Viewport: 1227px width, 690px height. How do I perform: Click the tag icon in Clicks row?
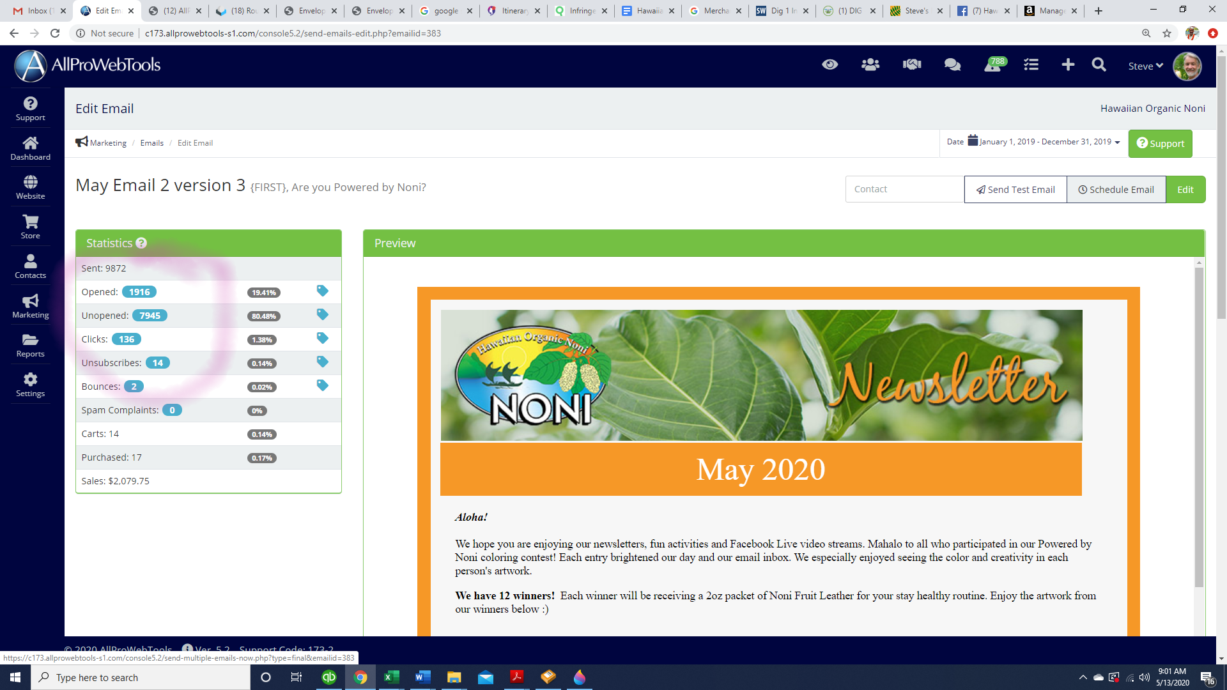[x=322, y=338]
